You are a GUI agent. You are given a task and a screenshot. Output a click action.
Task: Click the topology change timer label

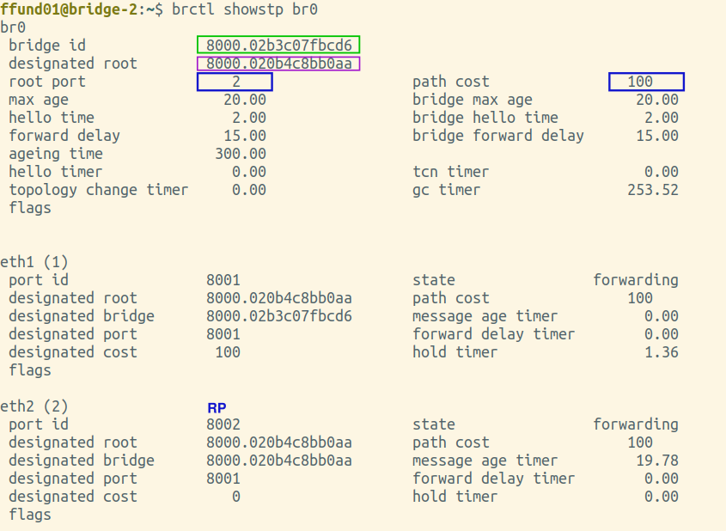pos(99,190)
